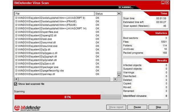Select the panmap.dll file row
The height and width of the screenshot is (112, 183).
(66, 74)
